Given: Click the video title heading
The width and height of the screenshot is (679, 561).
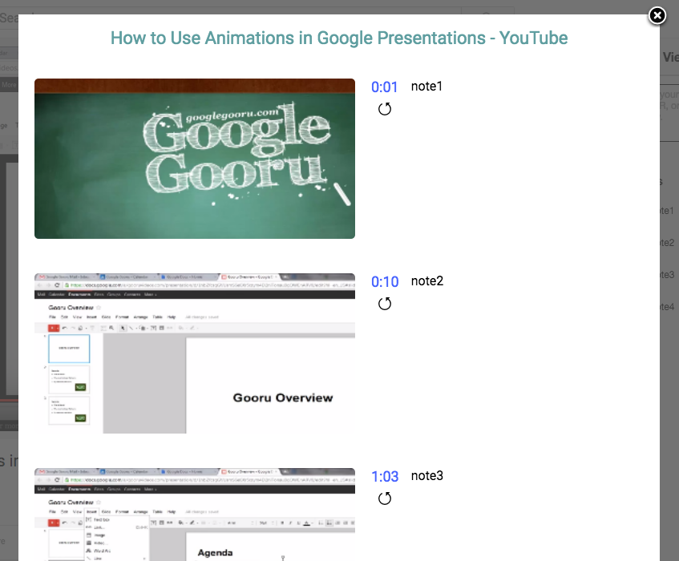Looking at the screenshot, I should coord(339,38).
